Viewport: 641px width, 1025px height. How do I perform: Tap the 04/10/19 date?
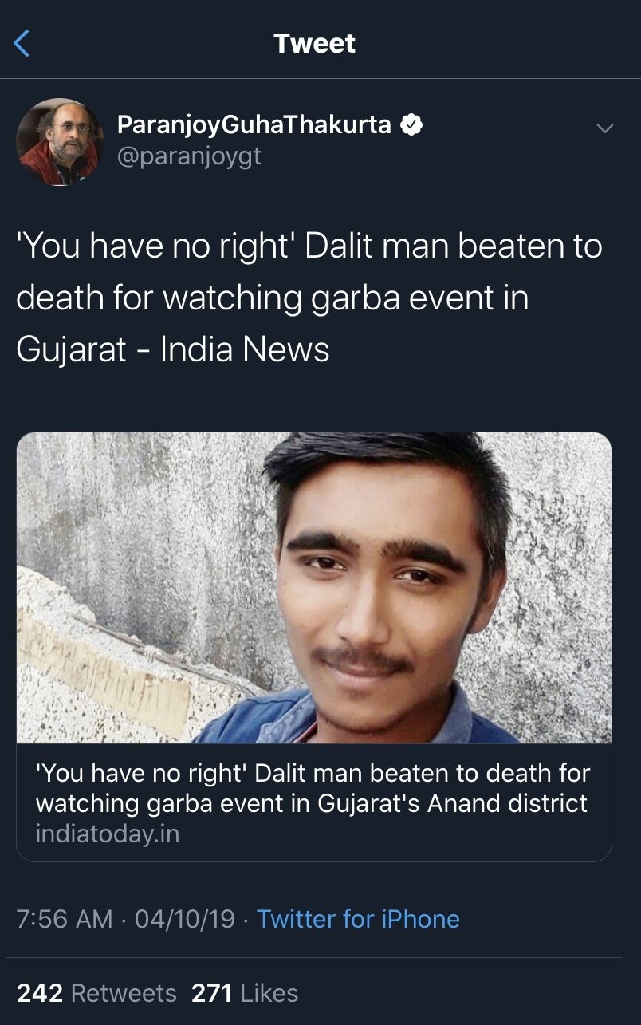(x=185, y=919)
